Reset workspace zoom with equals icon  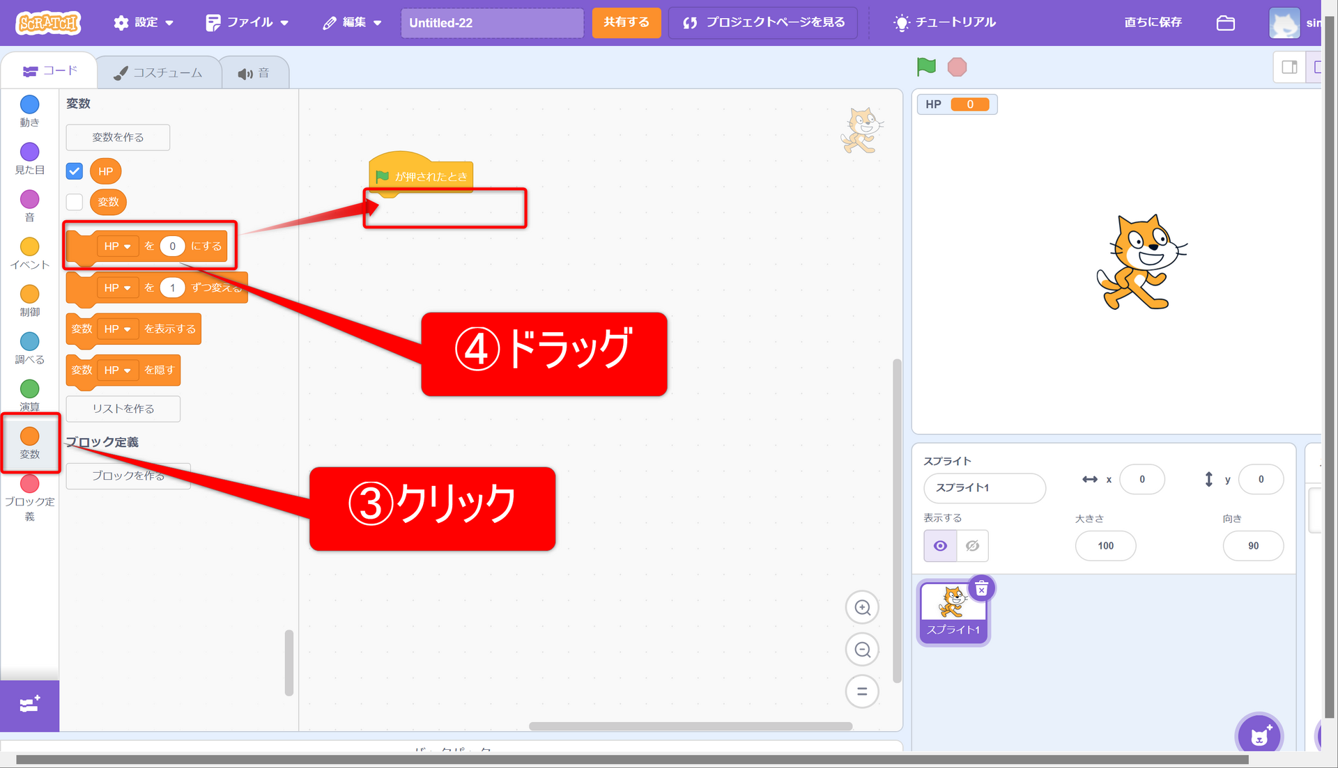pyautogui.click(x=862, y=691)
